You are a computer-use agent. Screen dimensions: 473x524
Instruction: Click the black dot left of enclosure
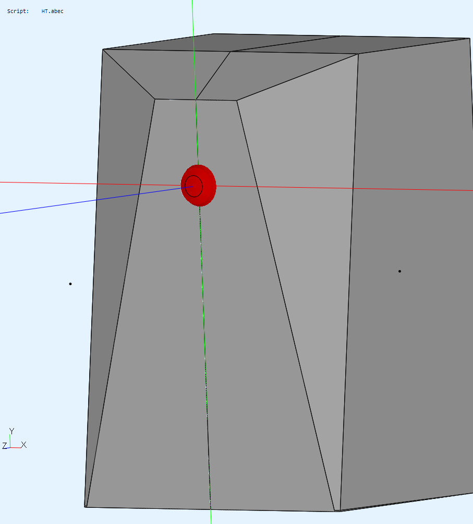point(70,284)
